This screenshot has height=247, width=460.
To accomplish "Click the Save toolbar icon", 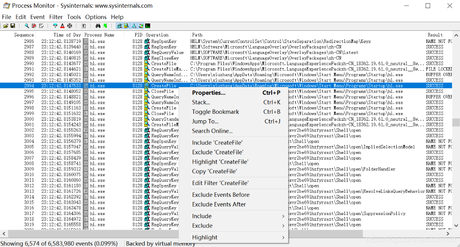I will click(12, 26).
